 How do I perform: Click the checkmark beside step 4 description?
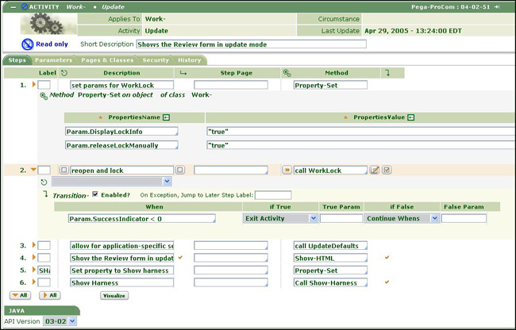pyautogui.click(x=180, y=257)
